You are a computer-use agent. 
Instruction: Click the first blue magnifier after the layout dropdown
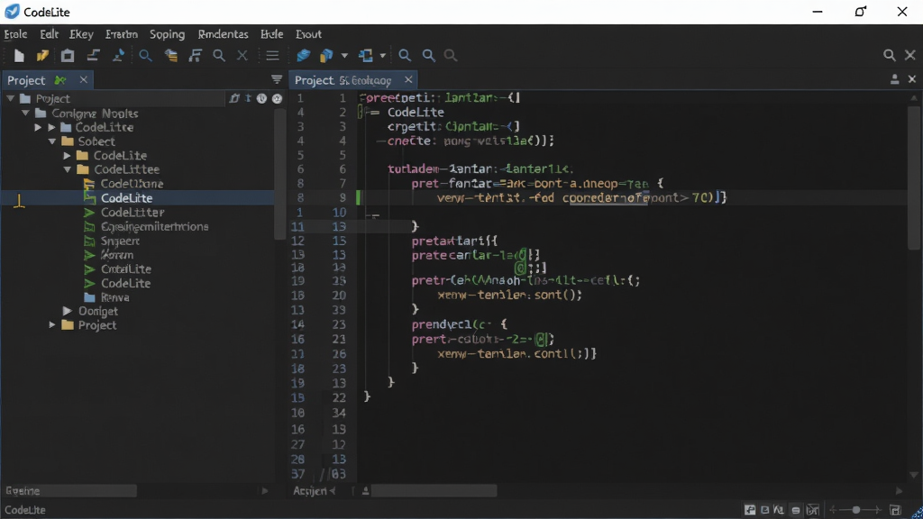click(x=405, y=56)
